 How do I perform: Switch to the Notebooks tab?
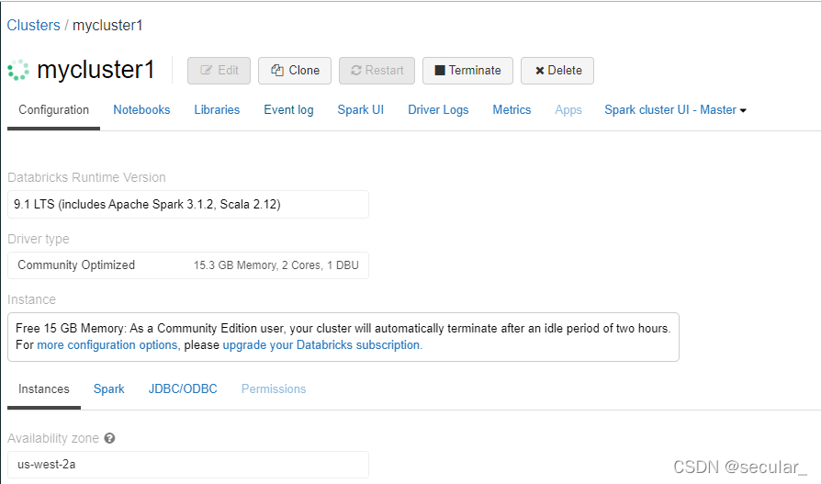click(x=142, y=110)
